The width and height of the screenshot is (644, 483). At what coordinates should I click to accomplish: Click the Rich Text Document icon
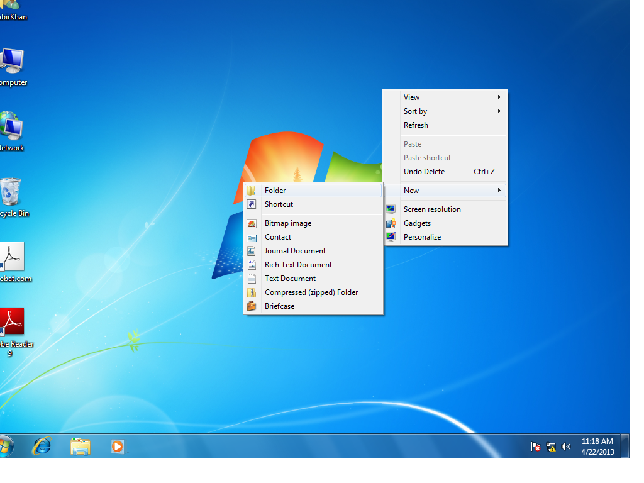click(x=252, y=265)
